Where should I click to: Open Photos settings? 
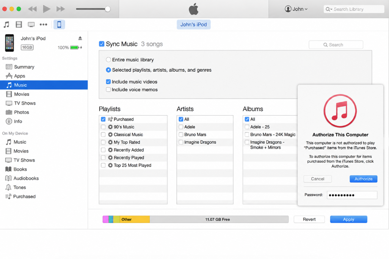44,112
